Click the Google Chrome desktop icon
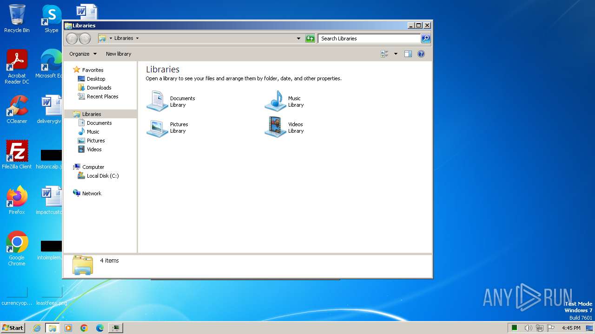This screenshot has height=334, width=595. coord(17,248)
